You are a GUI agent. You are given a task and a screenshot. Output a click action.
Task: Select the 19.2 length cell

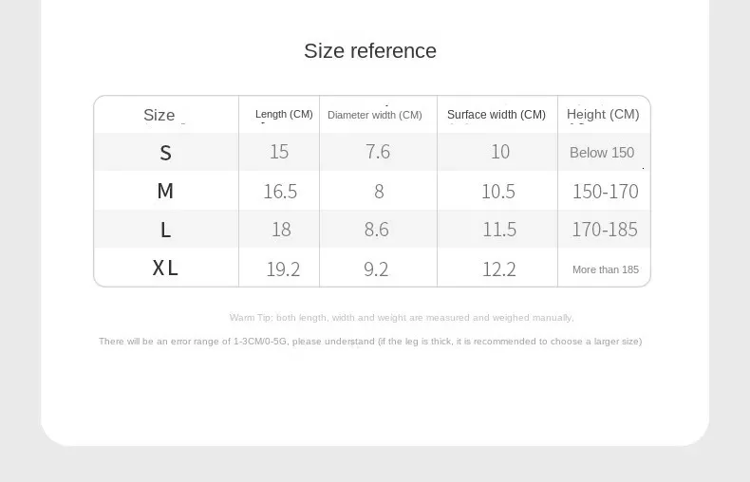pos(283,269)
